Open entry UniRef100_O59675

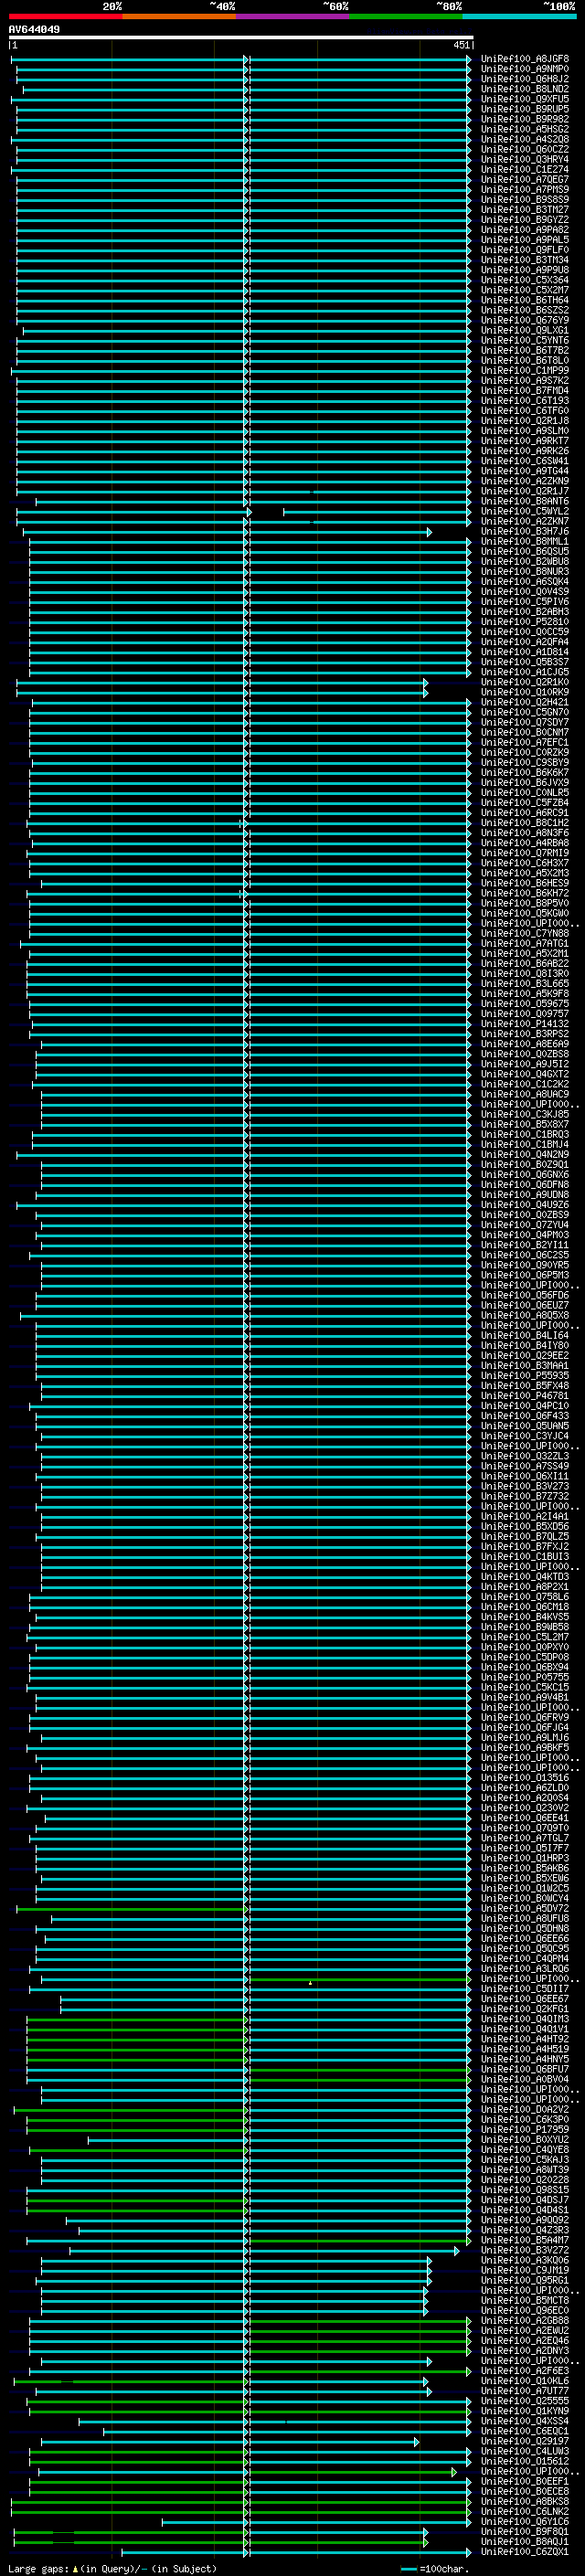[524, 1003]
